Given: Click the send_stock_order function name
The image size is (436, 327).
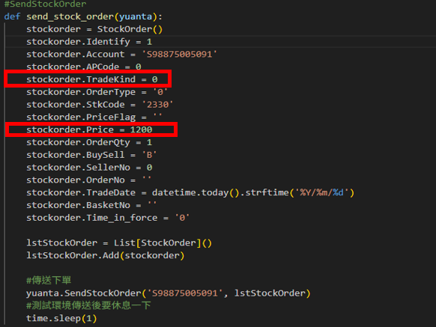Looking at the screenshot, I should click(70, 16).
